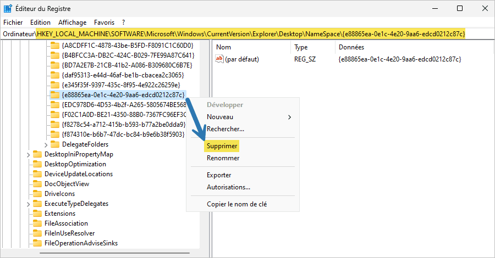Choose Copier le nom de clé
The width and height of the screenshot is (495, 258).
[x=237, y=204]
